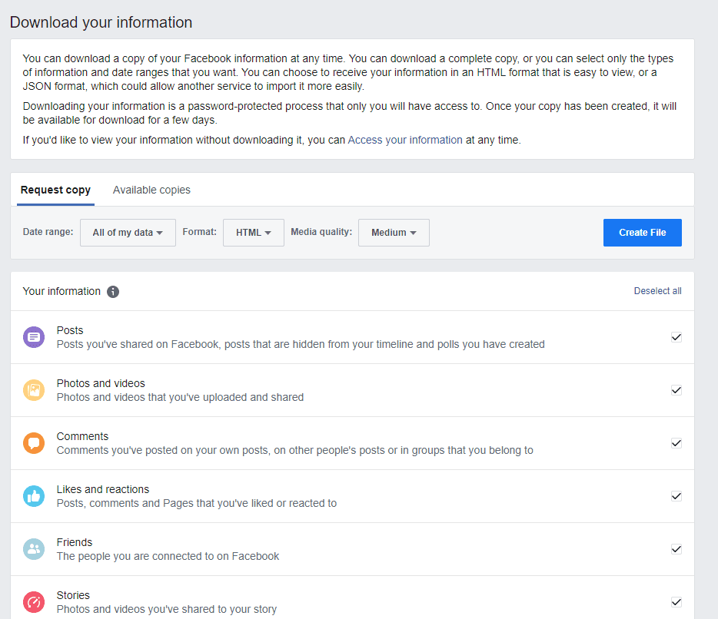Click the Likes and reactions thumbs-up icon
718x619 pixels.
(34, 496)
